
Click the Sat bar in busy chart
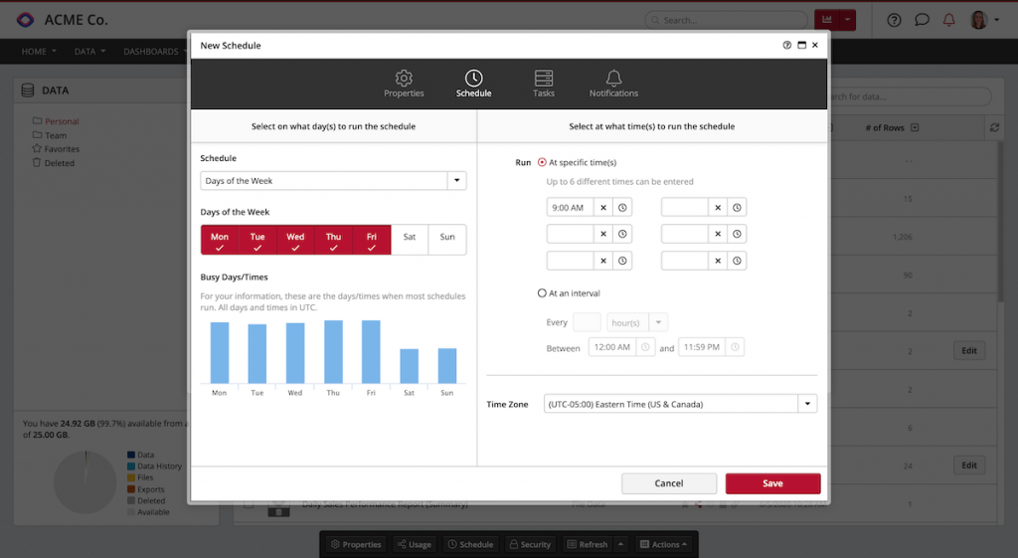(x=409, y=366)
